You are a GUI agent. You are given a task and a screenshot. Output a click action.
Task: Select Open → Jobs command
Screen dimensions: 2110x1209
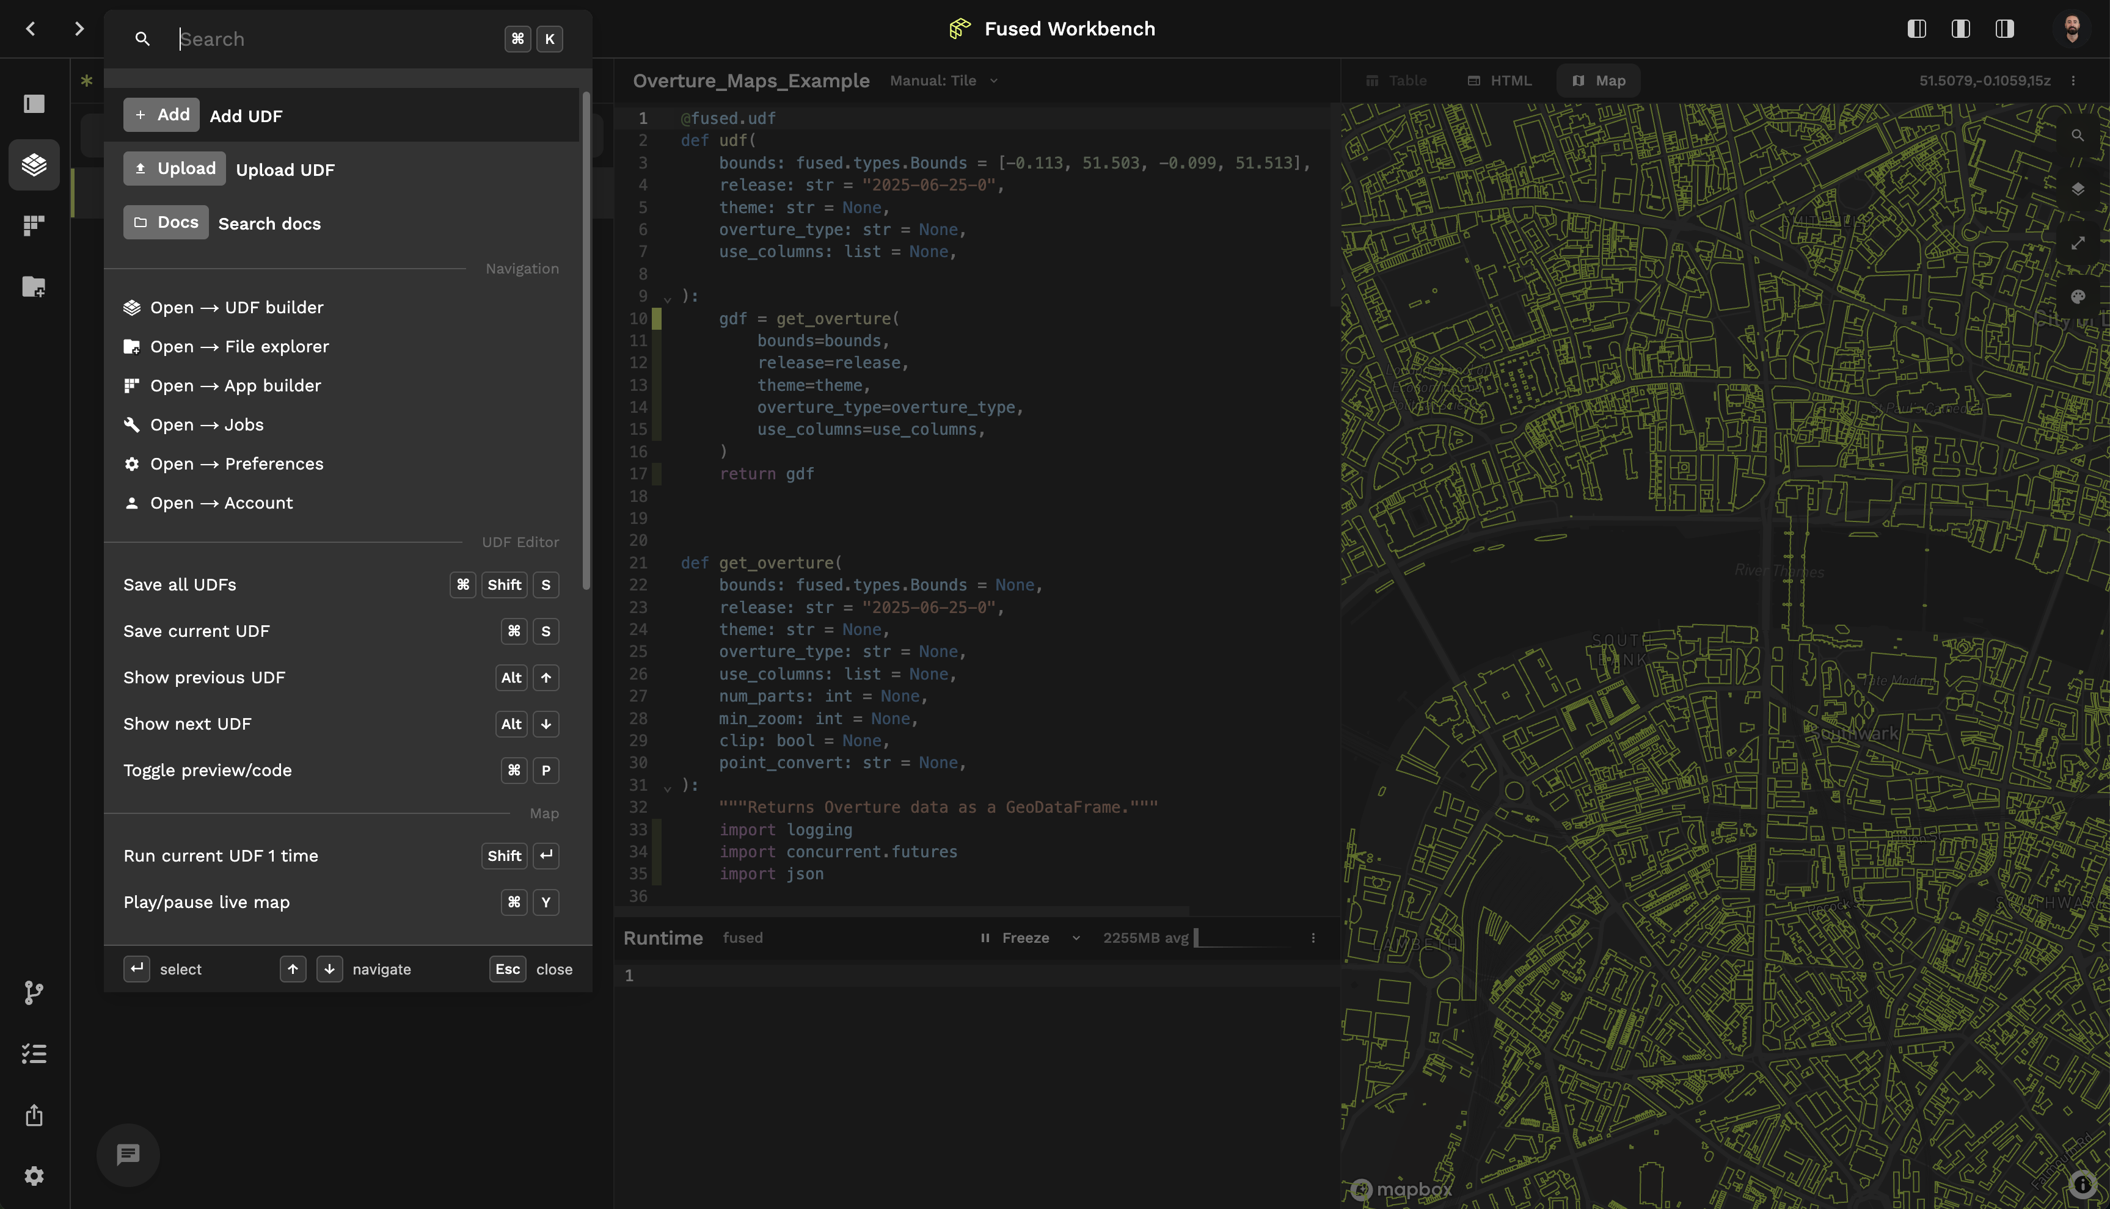[341, 424]
